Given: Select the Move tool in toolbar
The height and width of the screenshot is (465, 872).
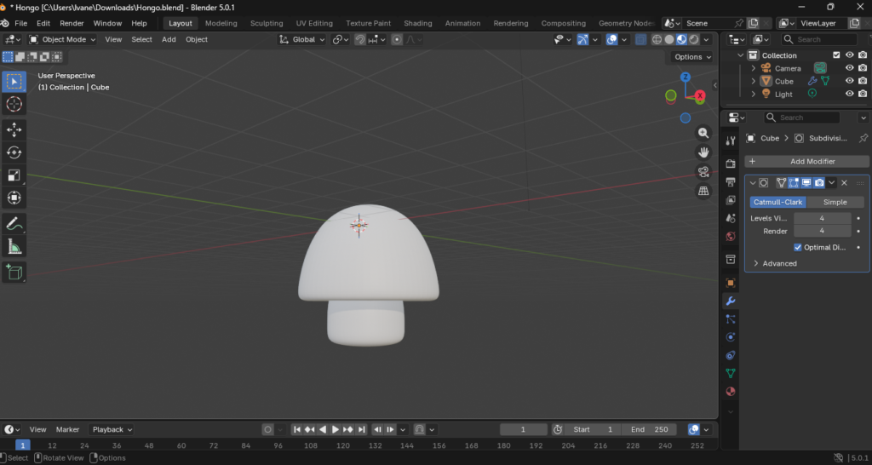Looking at the screenshot, I should (x=14, y=129).
